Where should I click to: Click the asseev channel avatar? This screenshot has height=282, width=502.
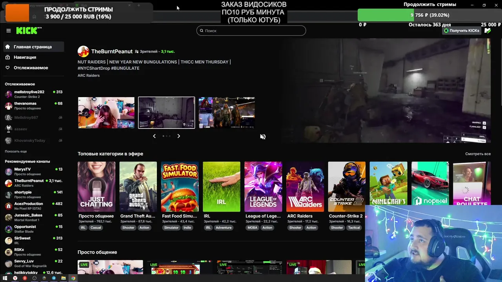(8, 129)
